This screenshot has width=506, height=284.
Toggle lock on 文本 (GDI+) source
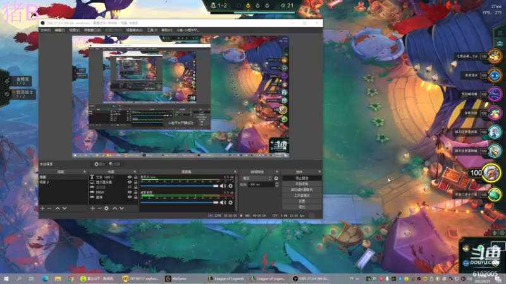point(135,177)
